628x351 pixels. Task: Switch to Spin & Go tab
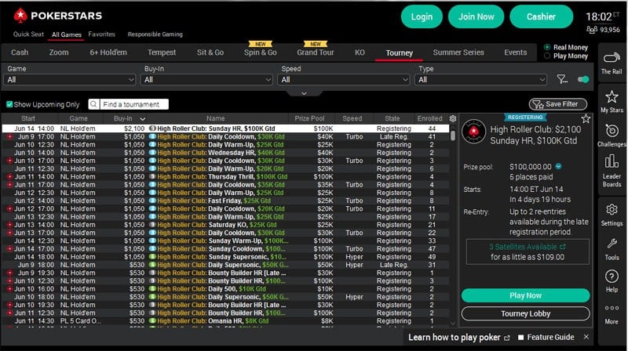(261, 52)
